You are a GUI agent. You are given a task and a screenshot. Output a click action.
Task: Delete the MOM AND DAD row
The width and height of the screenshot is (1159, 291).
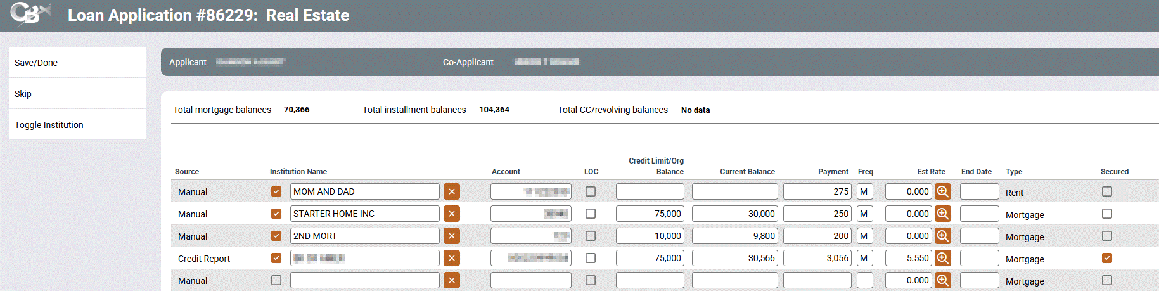[452, 191]
